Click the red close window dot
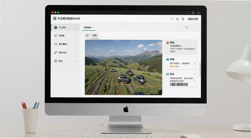Screen dimensions: 251x138 click(53, 12)
